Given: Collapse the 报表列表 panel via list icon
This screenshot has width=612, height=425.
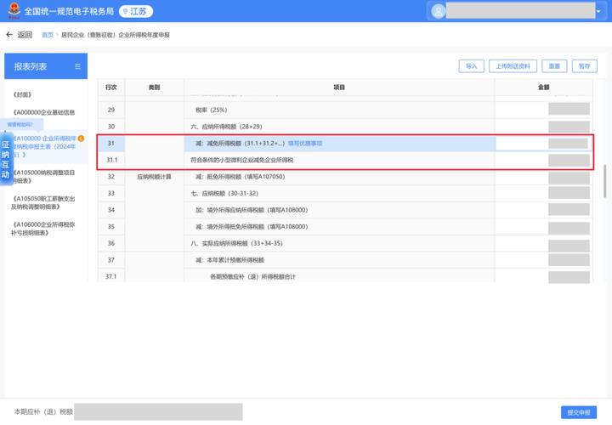Looking at the screenshot, I should pos(77,66).
